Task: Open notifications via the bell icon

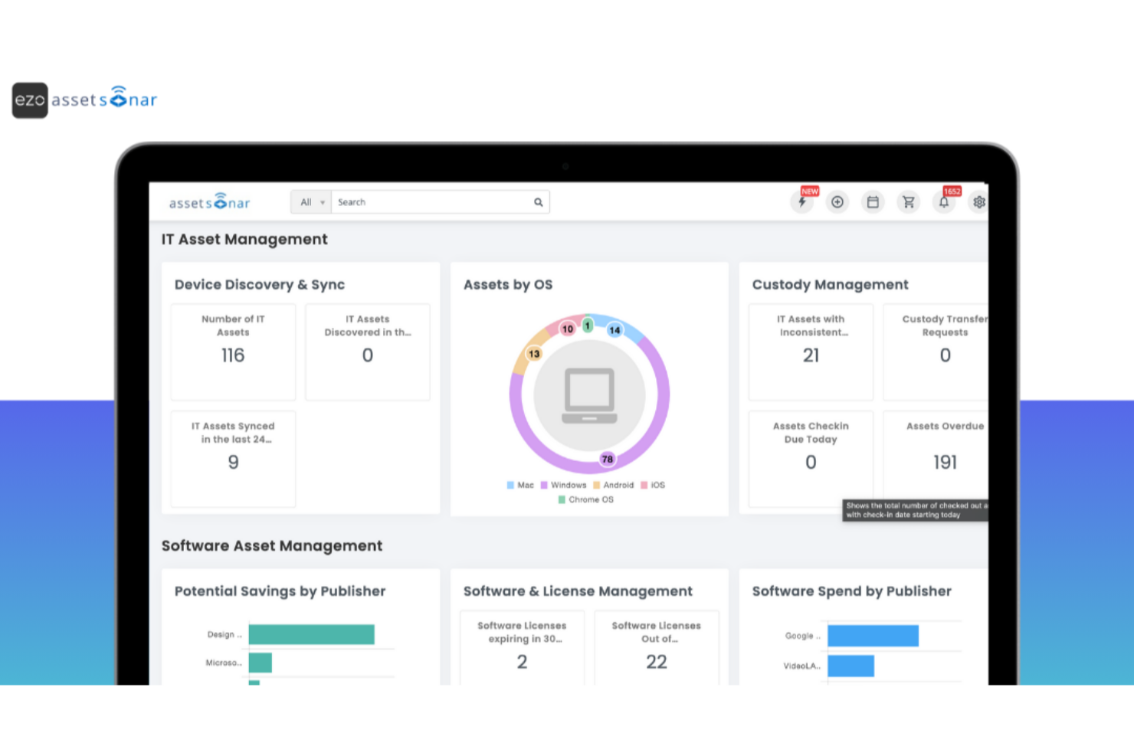Action: click(944, 201)
